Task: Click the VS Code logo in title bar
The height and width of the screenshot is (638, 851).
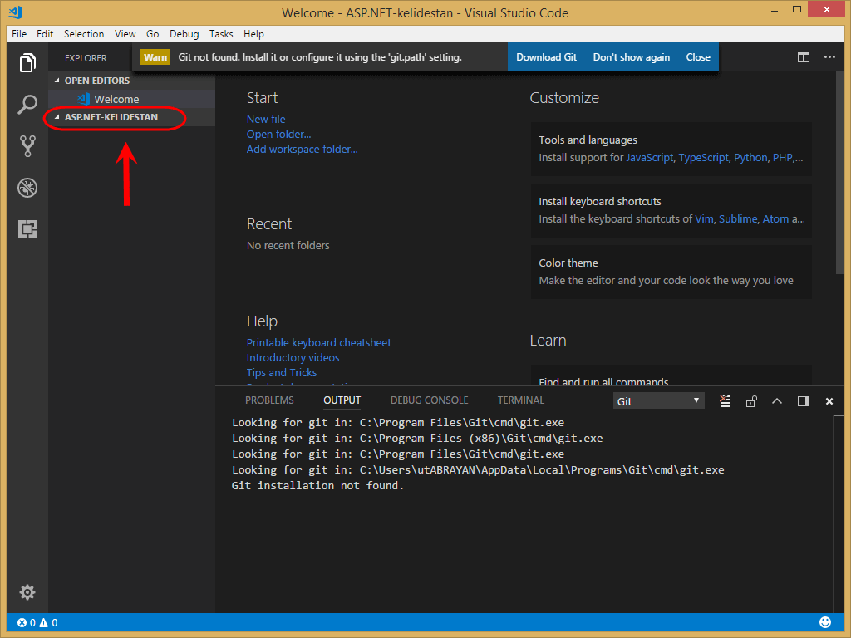Action: tap(16, 12)
